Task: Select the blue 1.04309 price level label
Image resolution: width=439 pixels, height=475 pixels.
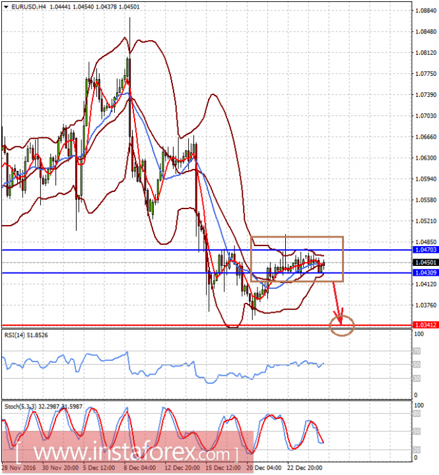Action: pyautogui.click(x=426, y=273)
